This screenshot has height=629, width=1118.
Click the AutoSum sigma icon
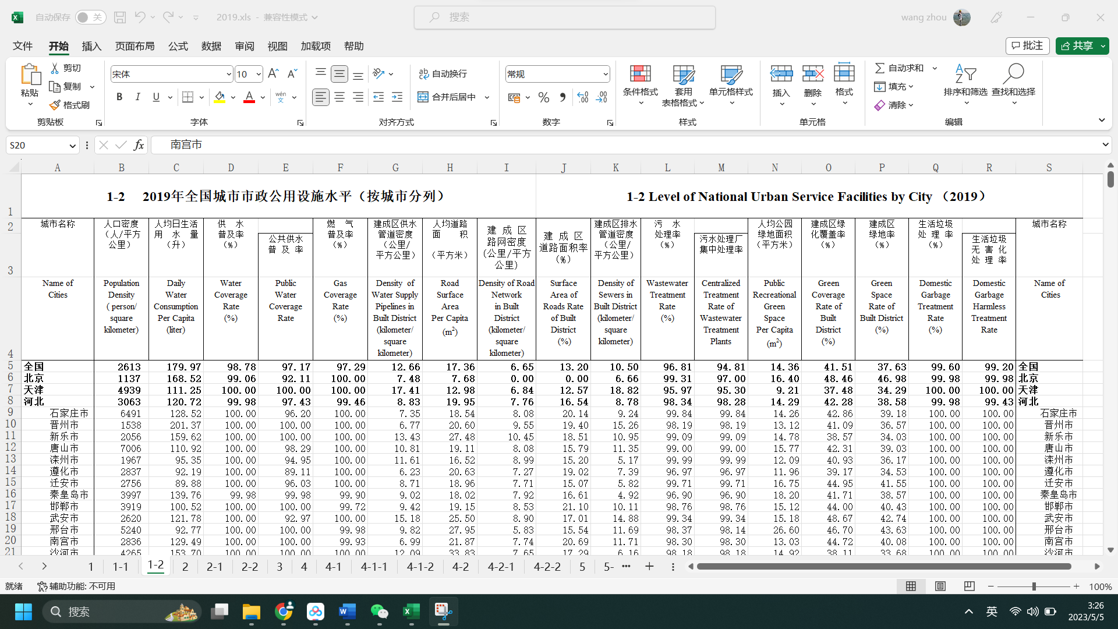880,68
